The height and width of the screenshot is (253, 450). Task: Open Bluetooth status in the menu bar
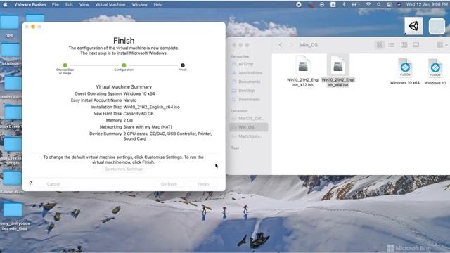344,5
